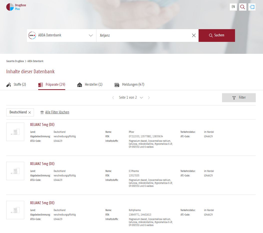Click Alle Filter löschen link

click(x=57, y=112)
